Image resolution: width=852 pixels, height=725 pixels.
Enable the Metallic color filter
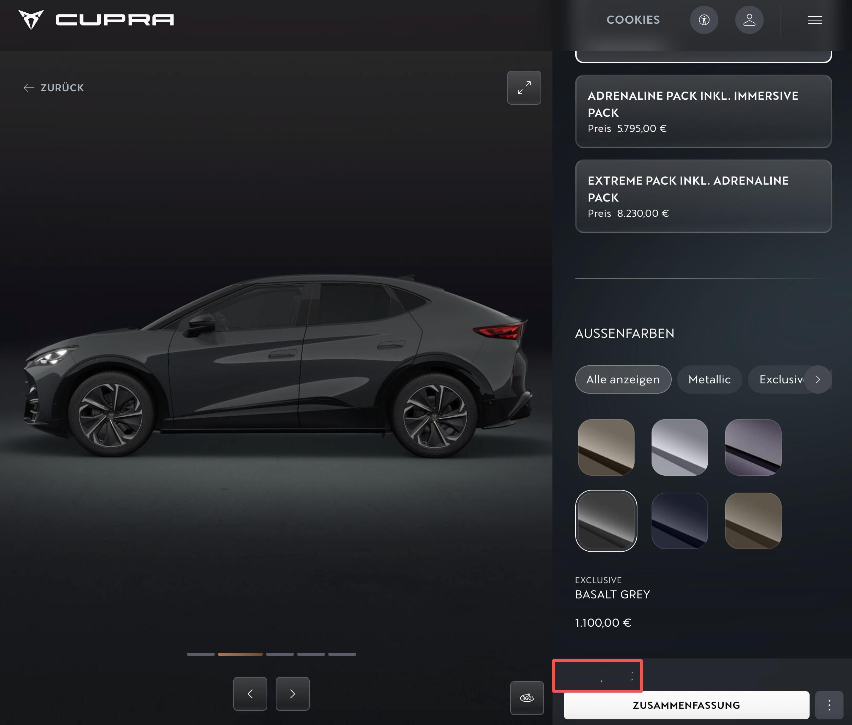point(710,379)
